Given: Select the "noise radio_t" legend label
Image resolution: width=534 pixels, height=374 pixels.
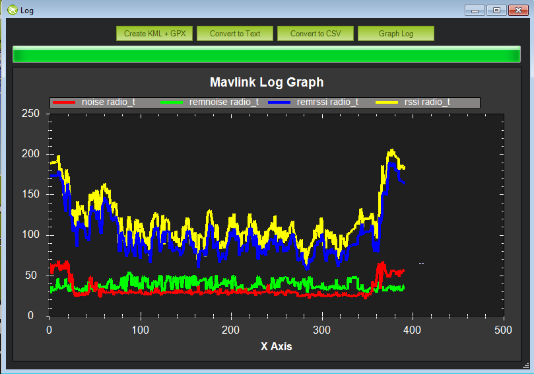Looking at the screenshot, I should tap(108, 102).
